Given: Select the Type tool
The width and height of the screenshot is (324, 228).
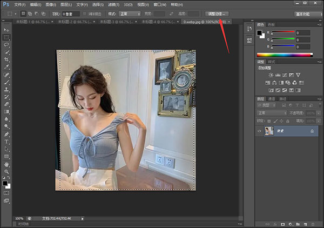Looking at the screenshot, I should pyautogui.click(x=6, y=141).
